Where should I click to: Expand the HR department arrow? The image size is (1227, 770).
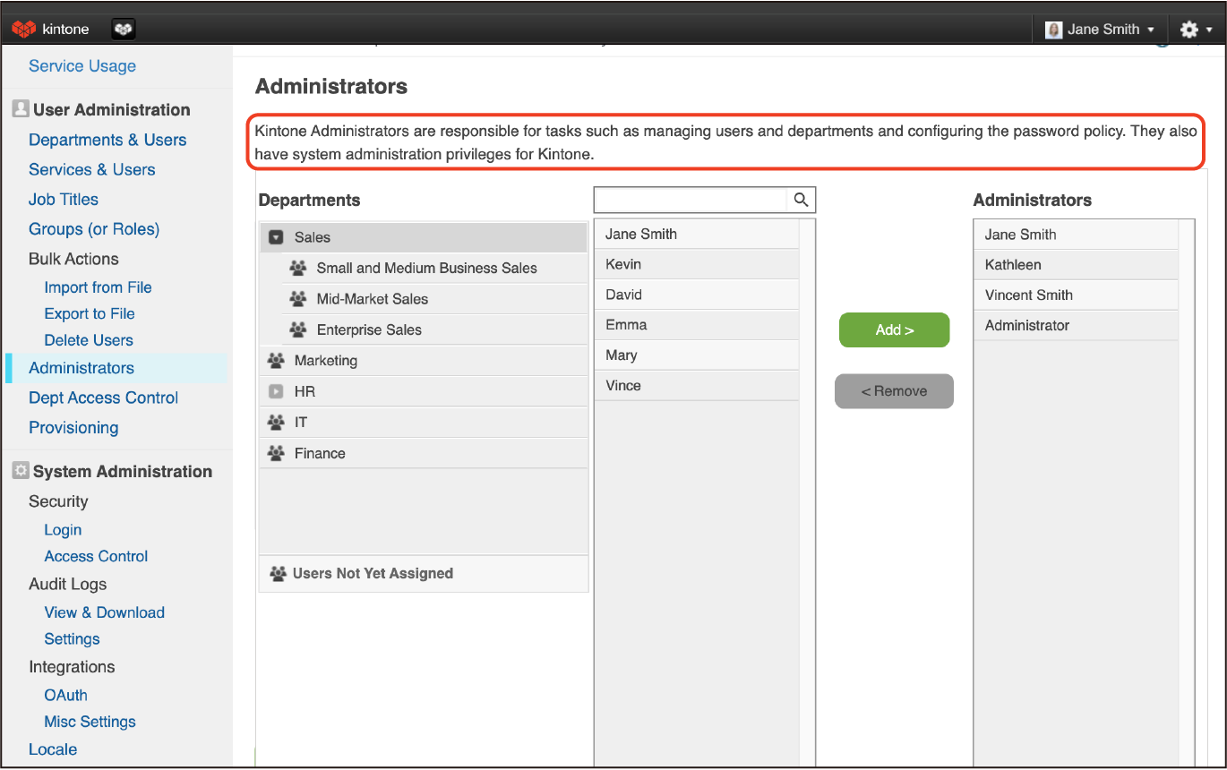pos(277,392)
